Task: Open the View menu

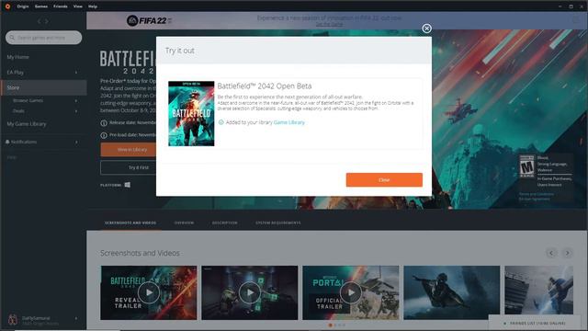Action: pos(77,6)
